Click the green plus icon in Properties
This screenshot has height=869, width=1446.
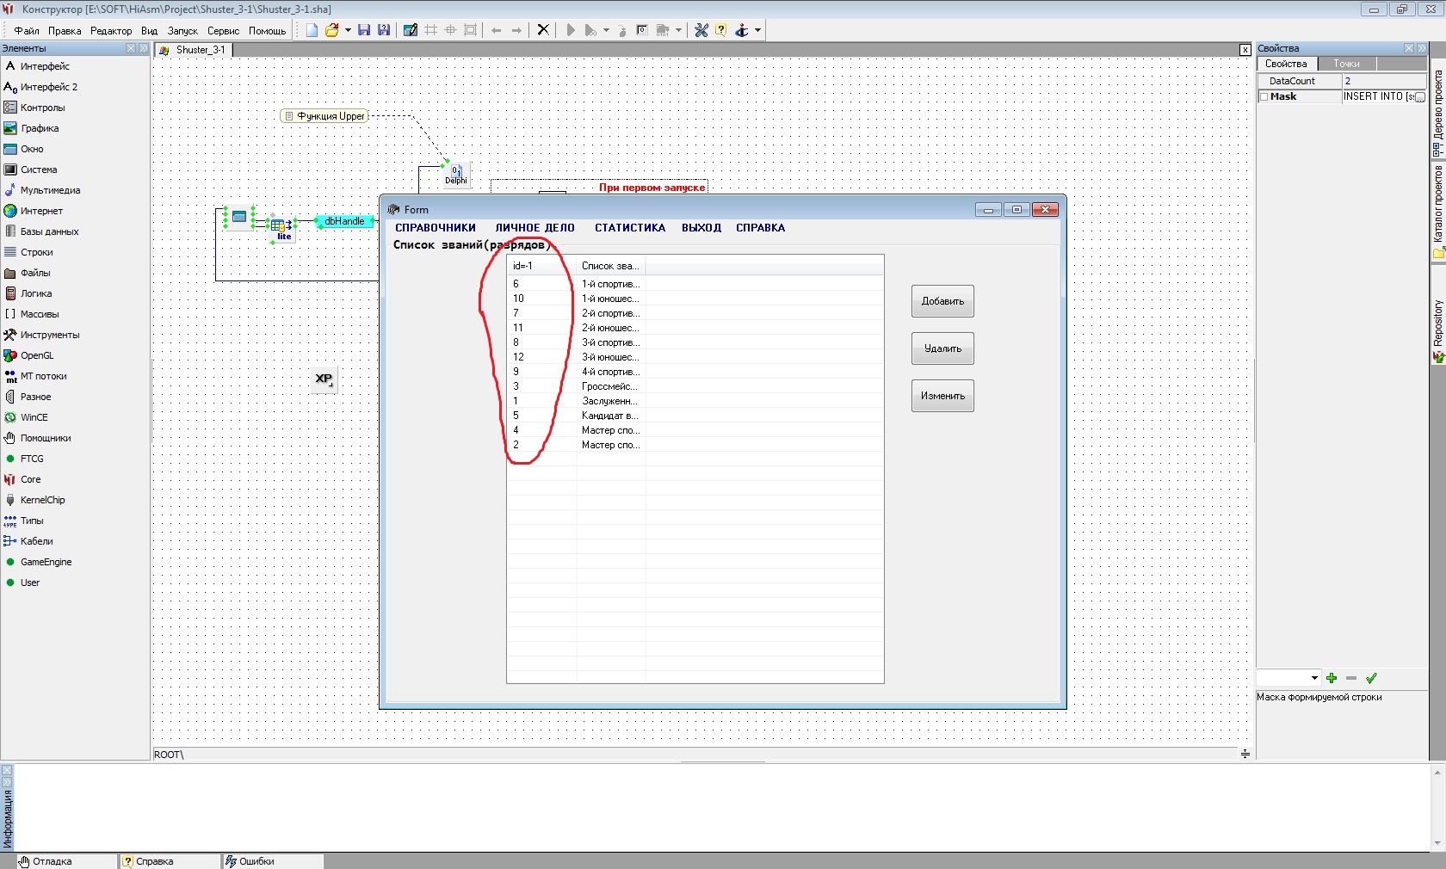click(1332, 678)
